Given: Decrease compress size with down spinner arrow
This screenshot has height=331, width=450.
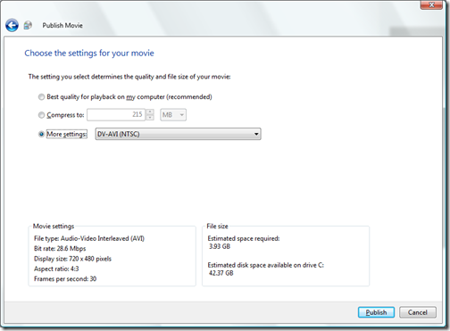Looking at the screenshot, I should (150, 118).
